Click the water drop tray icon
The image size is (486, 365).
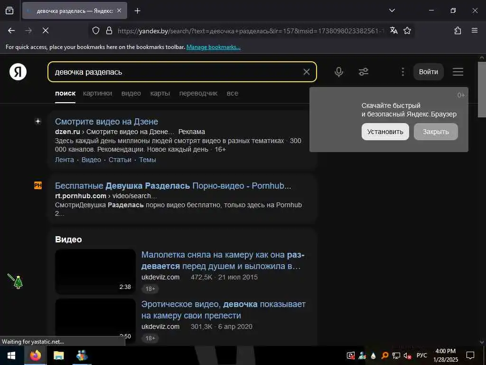tap(373, 355)
